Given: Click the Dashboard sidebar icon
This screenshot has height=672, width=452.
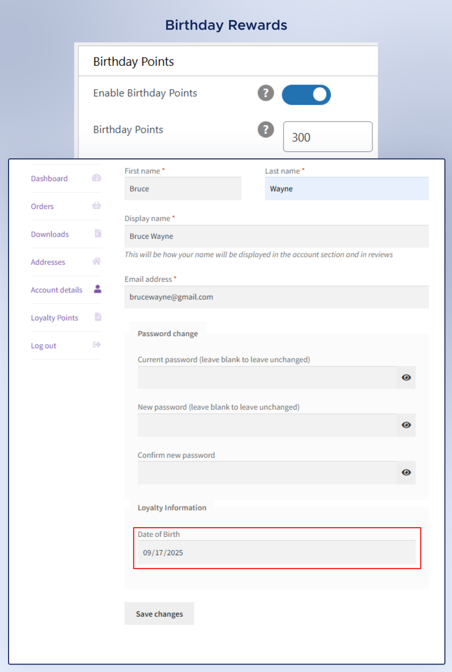Looking at the screenshot, I should [x=96, y=178].
